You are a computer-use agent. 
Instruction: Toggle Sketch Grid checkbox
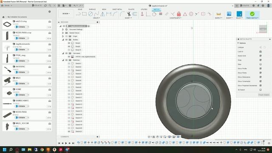[x=261, y=56]
